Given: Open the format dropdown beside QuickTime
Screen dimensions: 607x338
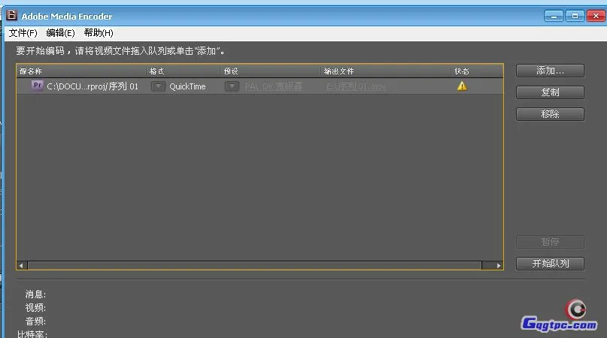Looking at the screenshot, I should (158, 86).
